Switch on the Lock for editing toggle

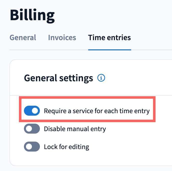pyautogui.click(x=32, y=147)
